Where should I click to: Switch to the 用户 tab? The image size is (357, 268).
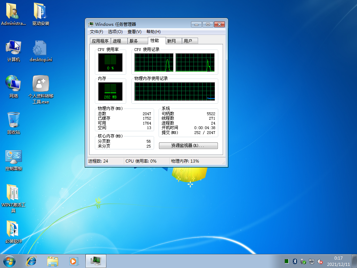pos(190,41)
